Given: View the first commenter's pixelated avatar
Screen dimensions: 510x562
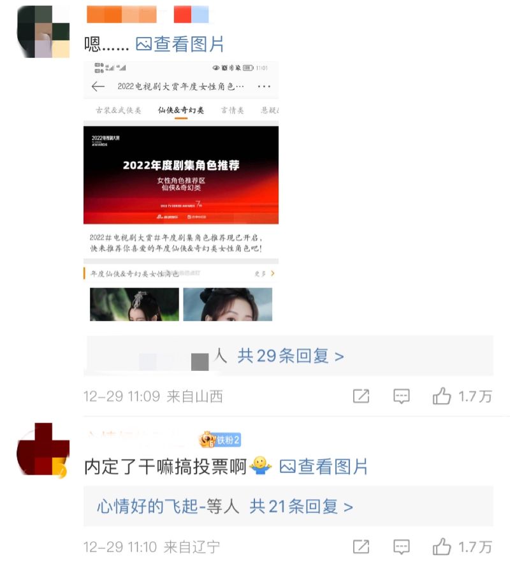Looking at the screenshot, I should (x=43, y=32).
